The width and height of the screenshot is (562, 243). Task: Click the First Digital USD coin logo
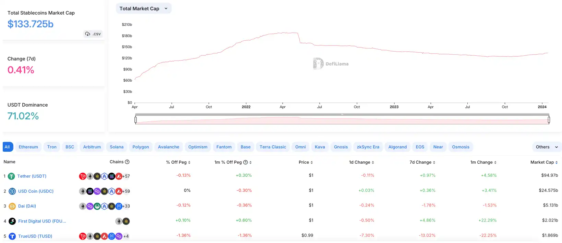pyautogui.click(x=12, y=221)
